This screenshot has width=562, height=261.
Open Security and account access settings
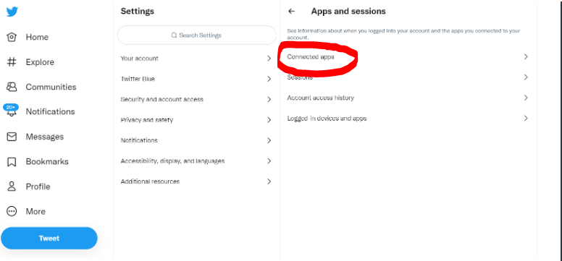[196, 99]
